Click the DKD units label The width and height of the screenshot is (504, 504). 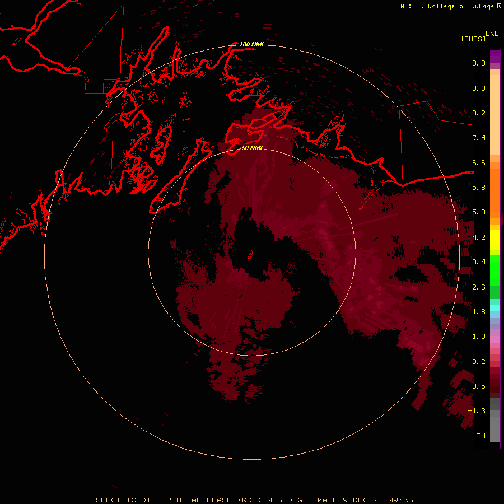[x=492, y=34]
